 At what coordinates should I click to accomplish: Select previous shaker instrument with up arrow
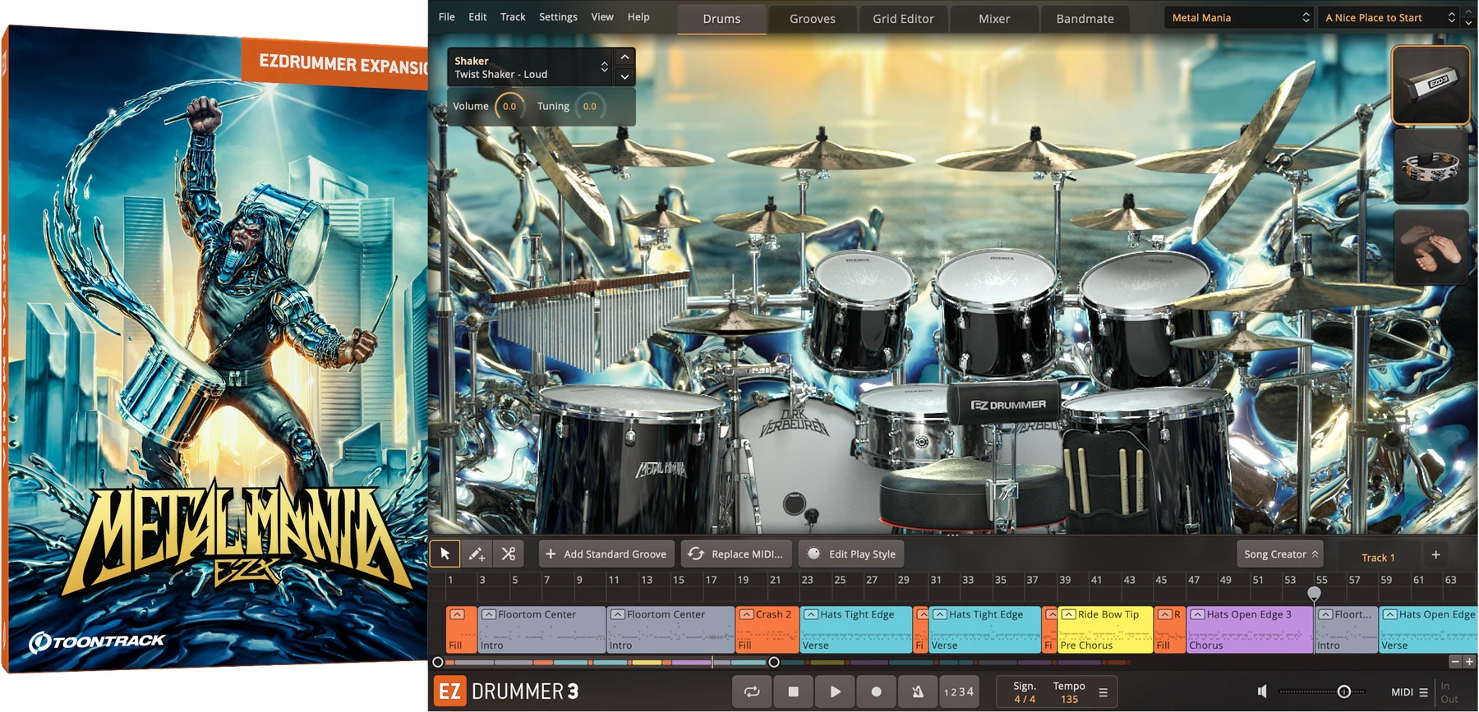pos(624,57)
